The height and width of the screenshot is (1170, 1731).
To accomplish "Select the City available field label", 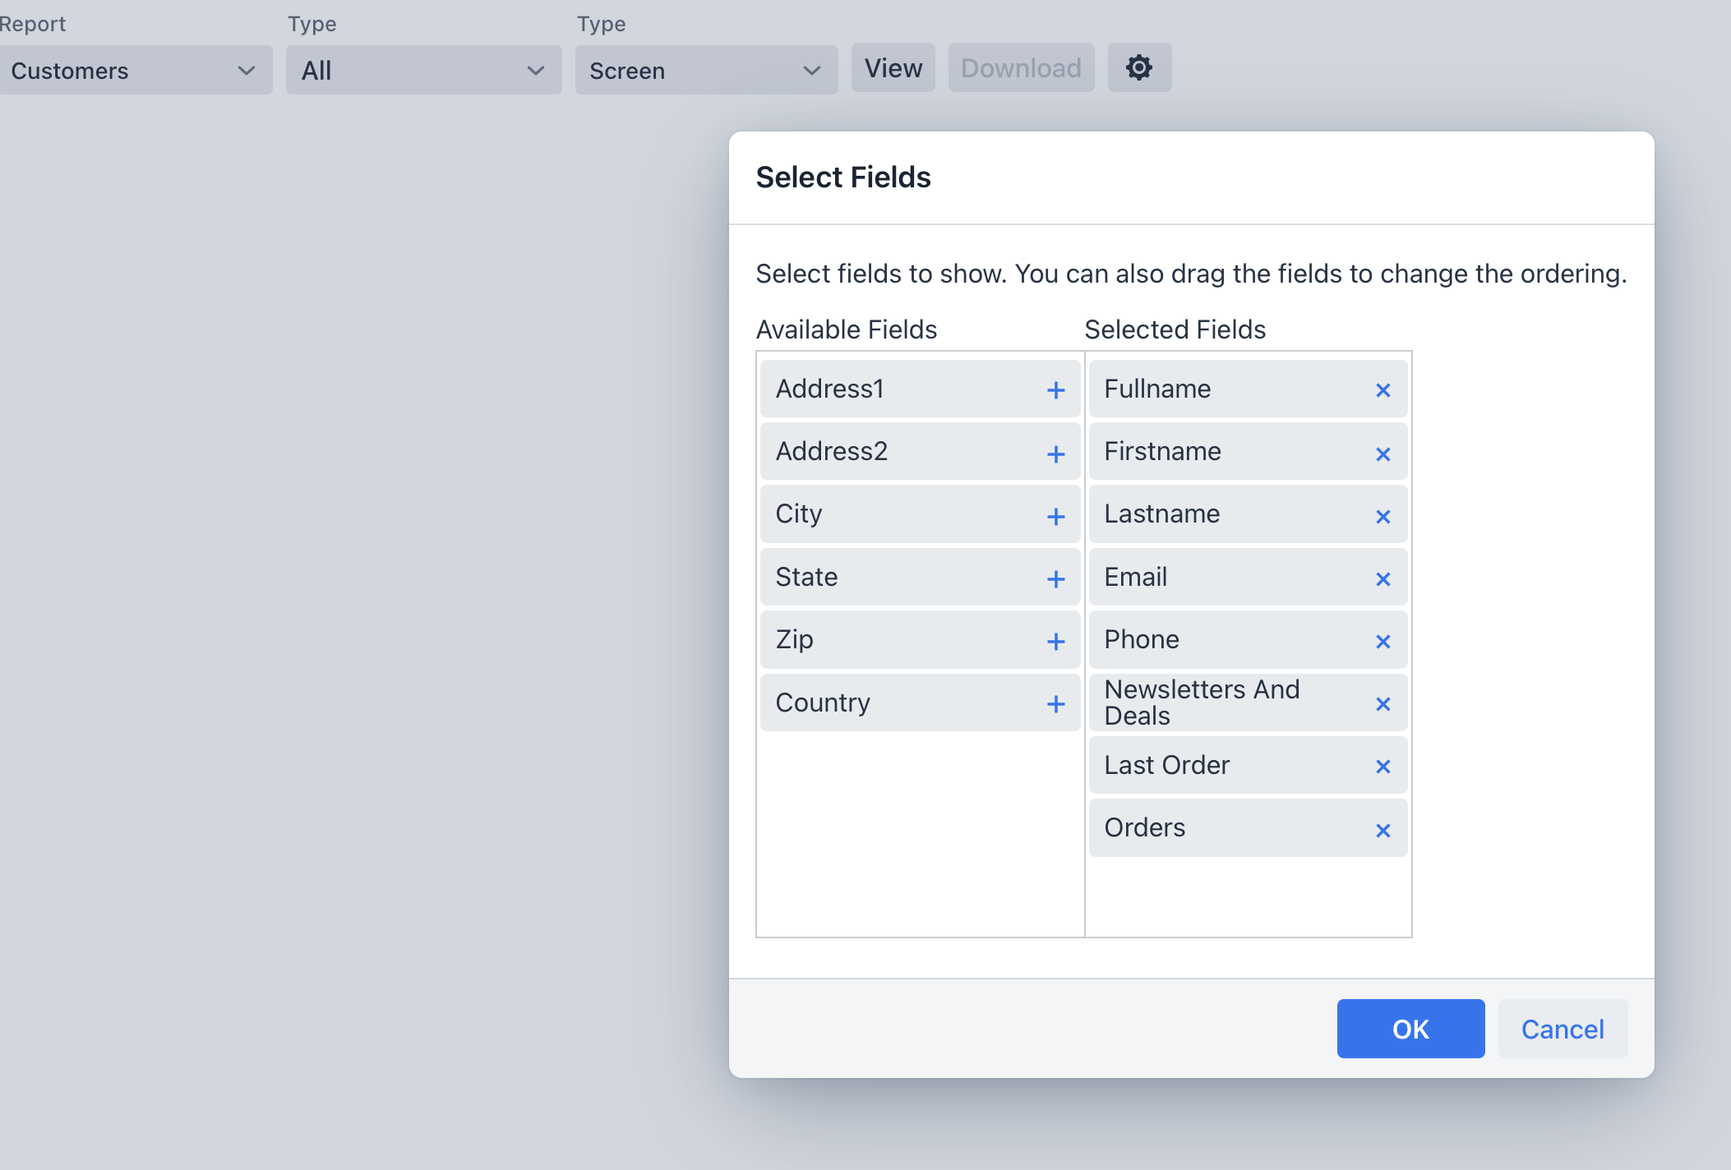I will tap(799, 514).
